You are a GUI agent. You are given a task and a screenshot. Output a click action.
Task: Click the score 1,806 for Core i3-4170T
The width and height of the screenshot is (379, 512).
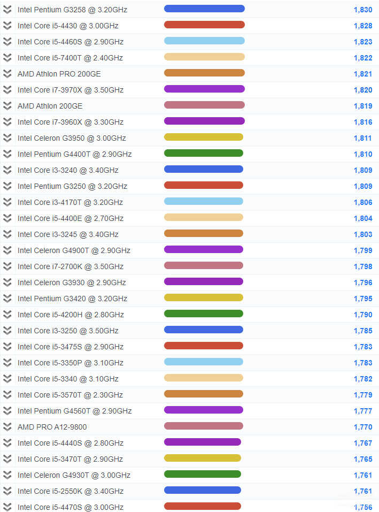[x=363, y=202]
